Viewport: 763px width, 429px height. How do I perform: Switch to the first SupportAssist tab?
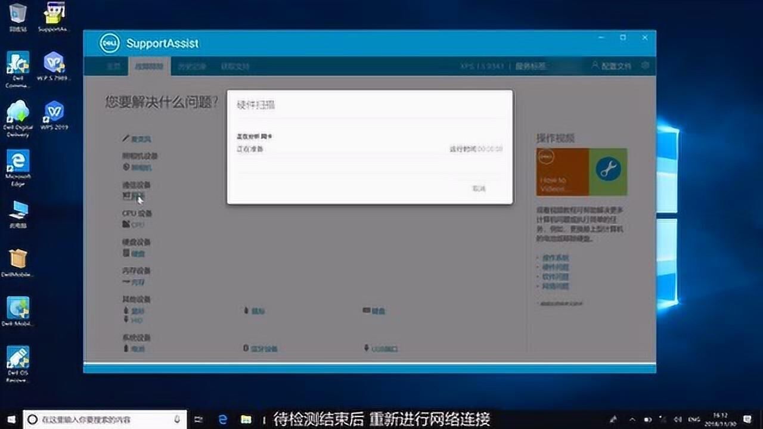click(114, 66)
